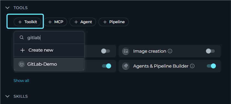The height and width of the screenshot is (104, 231).
Task: Open info icon next to Agents & Pipeline Builder
Action: (x=192, y=66)
